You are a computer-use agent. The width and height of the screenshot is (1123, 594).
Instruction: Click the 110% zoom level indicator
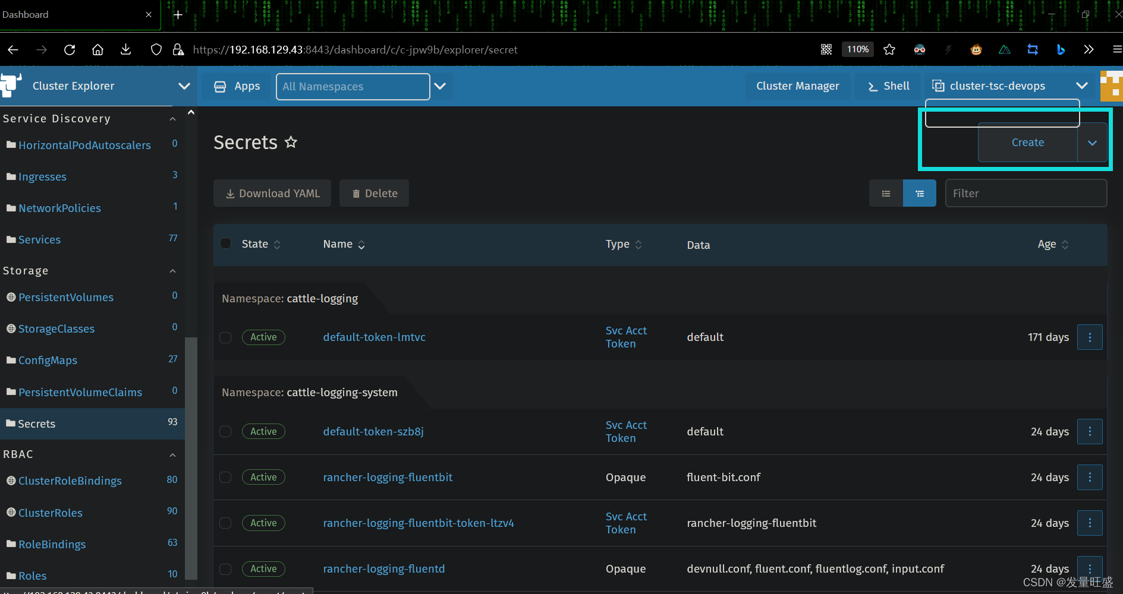click(x=857, y=49)
